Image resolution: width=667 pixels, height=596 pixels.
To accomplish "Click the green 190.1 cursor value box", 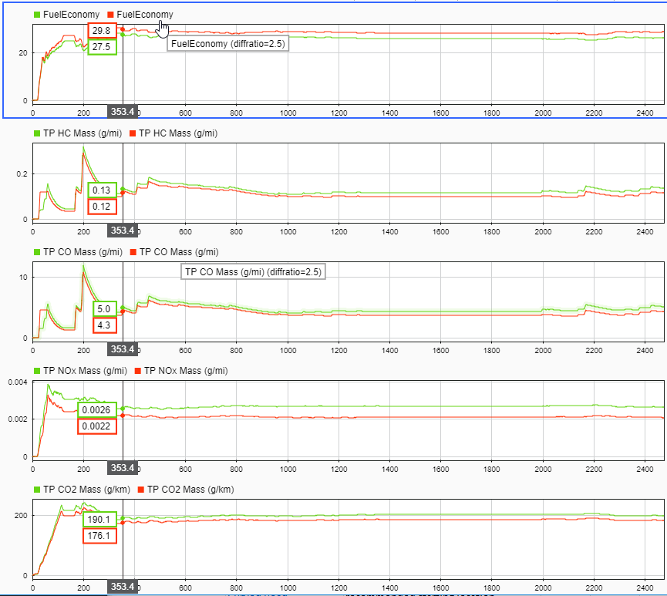I will pos(99,520).
